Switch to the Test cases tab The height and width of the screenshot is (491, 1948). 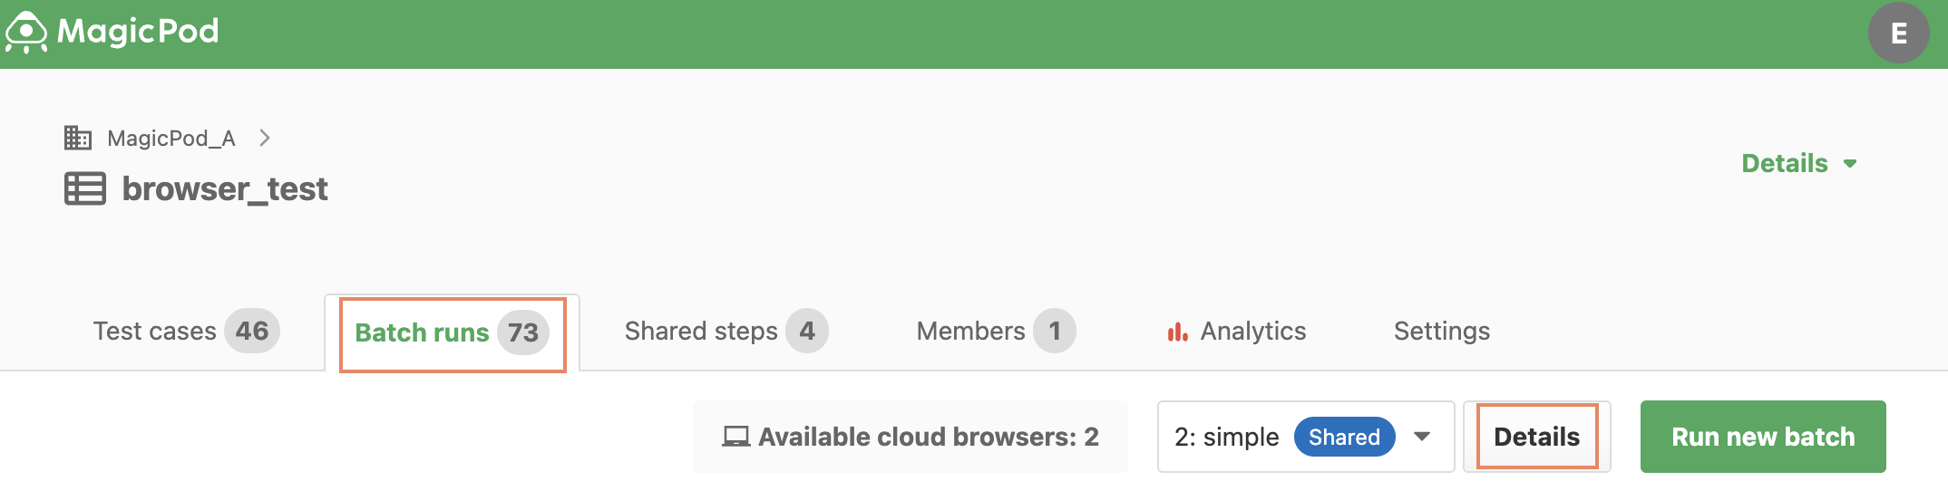(186, 331)
